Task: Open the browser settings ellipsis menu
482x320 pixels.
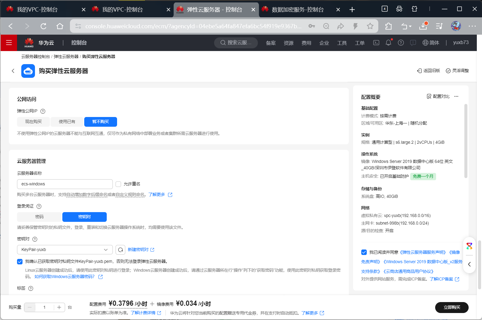Action: point(472,26)
